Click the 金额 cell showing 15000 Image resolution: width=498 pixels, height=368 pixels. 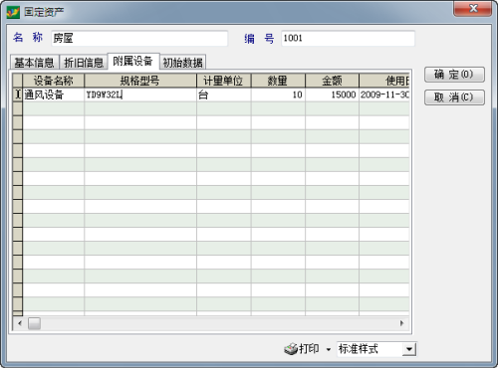pyautogui.click(x=332, y=94)
